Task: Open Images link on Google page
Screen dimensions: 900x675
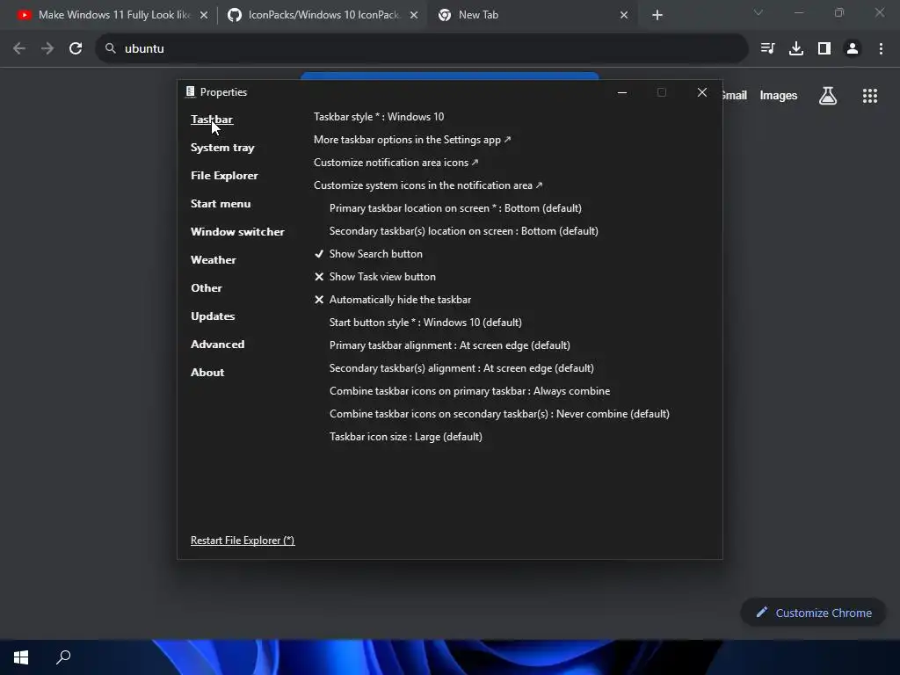Action: (779, 95)
